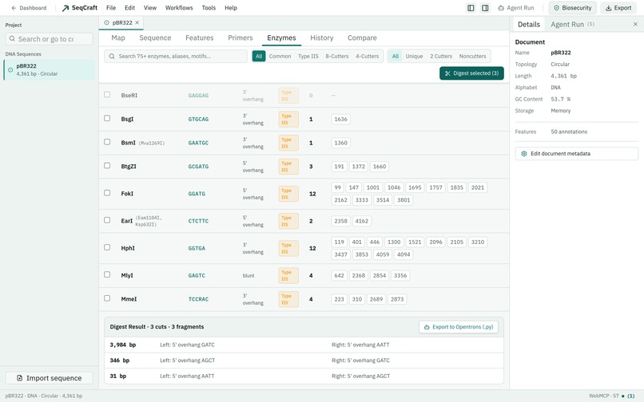This screenshot has height=402, width=644.
Task: Click MlyI cut site 2854
Action: [x=379, y=276]
